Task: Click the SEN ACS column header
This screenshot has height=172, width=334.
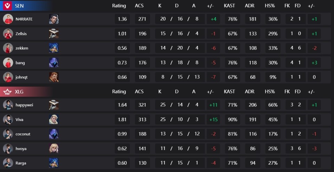Action: click(x=139, y=6)
